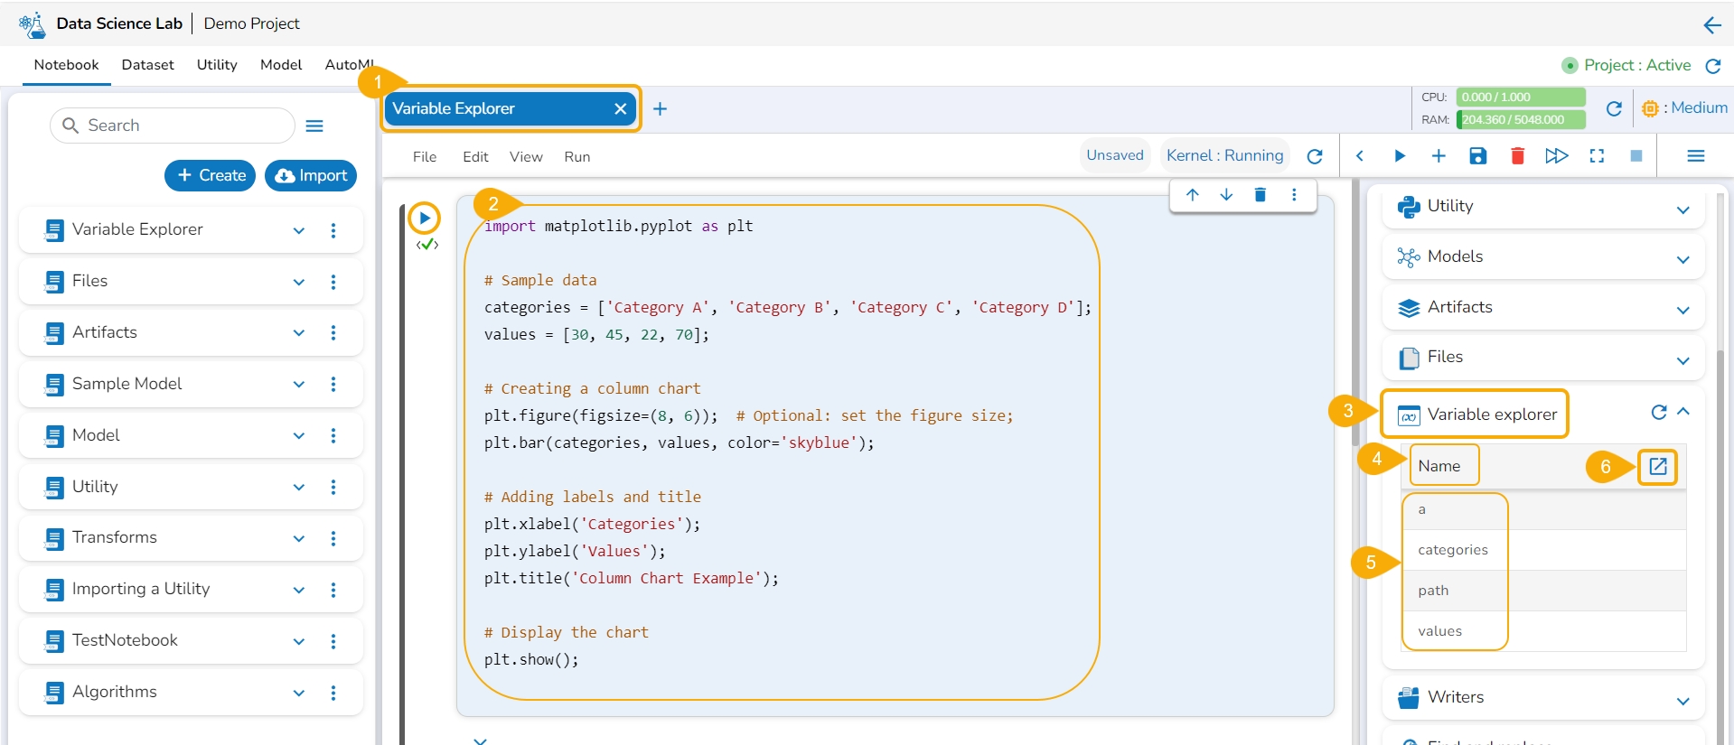The width and height of the screenshot is (1734, 745).
Task: Refresh the kernel next to Kernel status
Action: [x=1315, y=156]
